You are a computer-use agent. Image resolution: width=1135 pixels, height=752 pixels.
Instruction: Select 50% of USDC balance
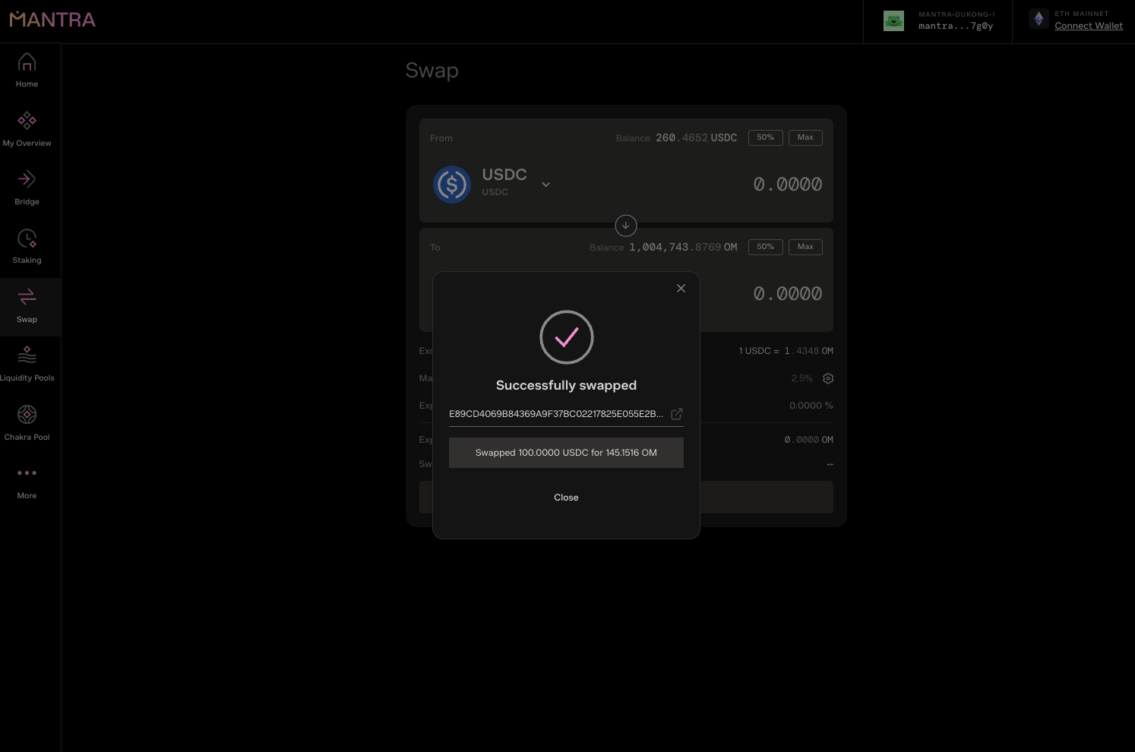click(x=765, y=137)
